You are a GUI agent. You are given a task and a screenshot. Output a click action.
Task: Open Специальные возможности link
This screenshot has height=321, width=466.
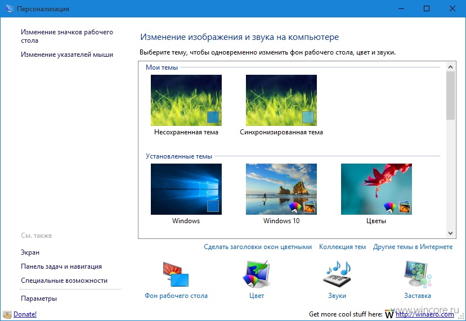(64, 281)
